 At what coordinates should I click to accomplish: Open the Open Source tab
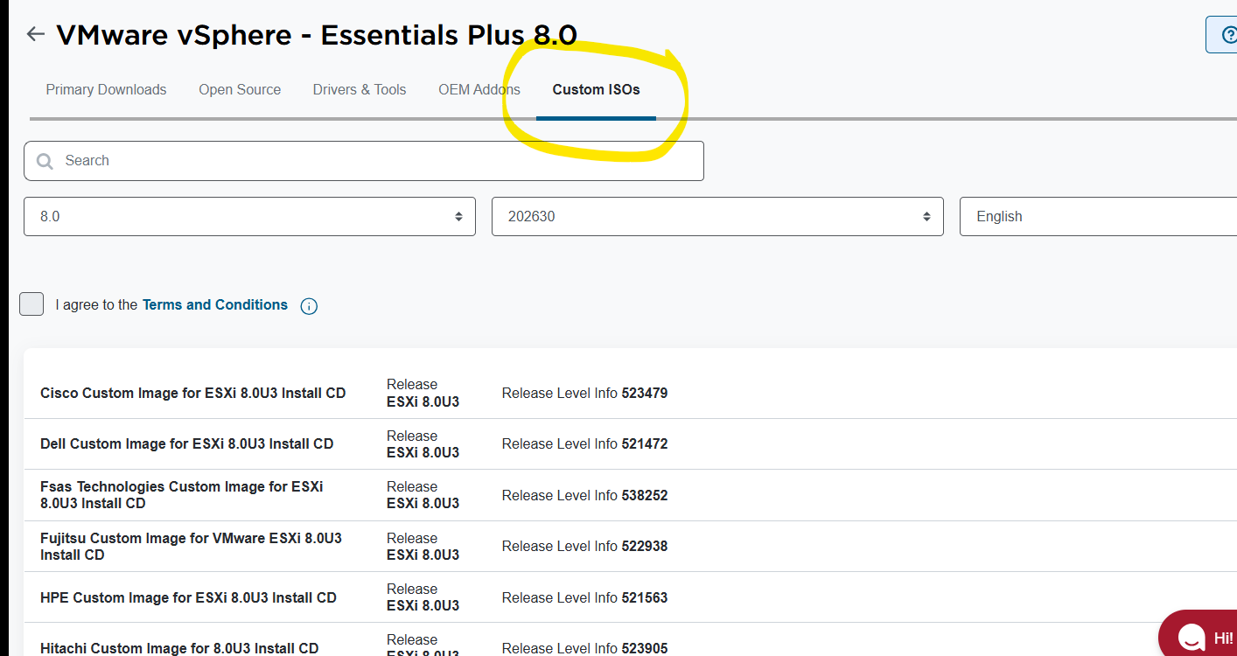pos(240,89)
